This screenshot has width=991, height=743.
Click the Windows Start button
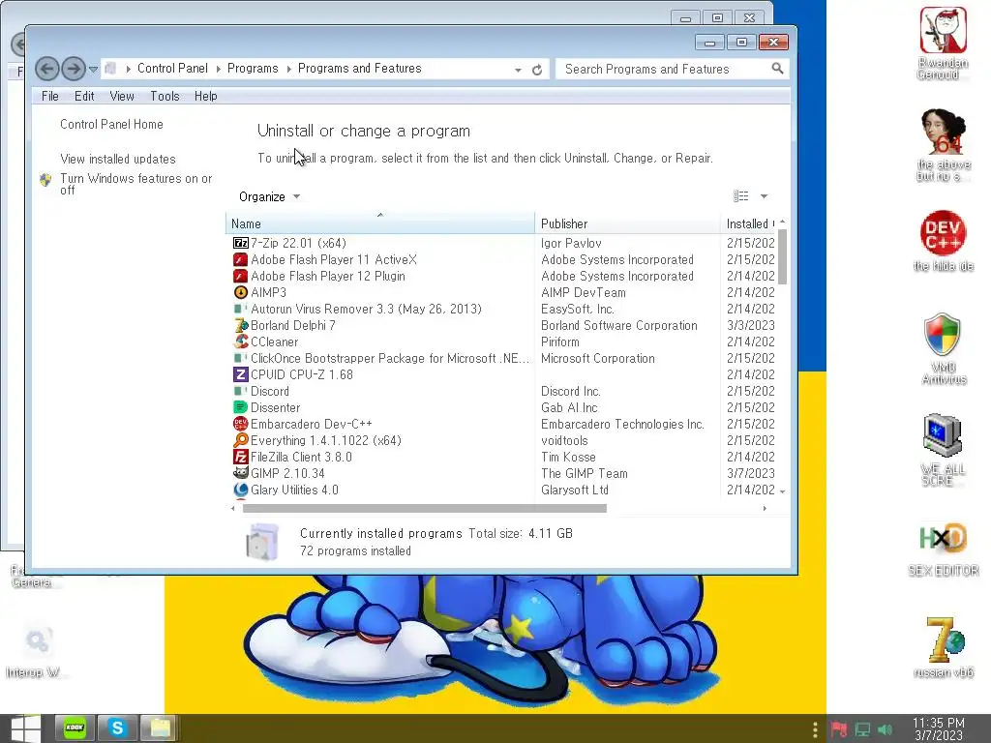point(25,728)
